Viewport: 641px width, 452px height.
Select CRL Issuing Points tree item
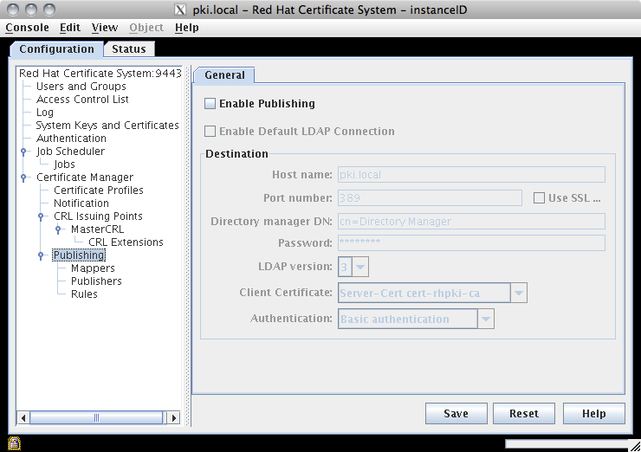(98, 216)
